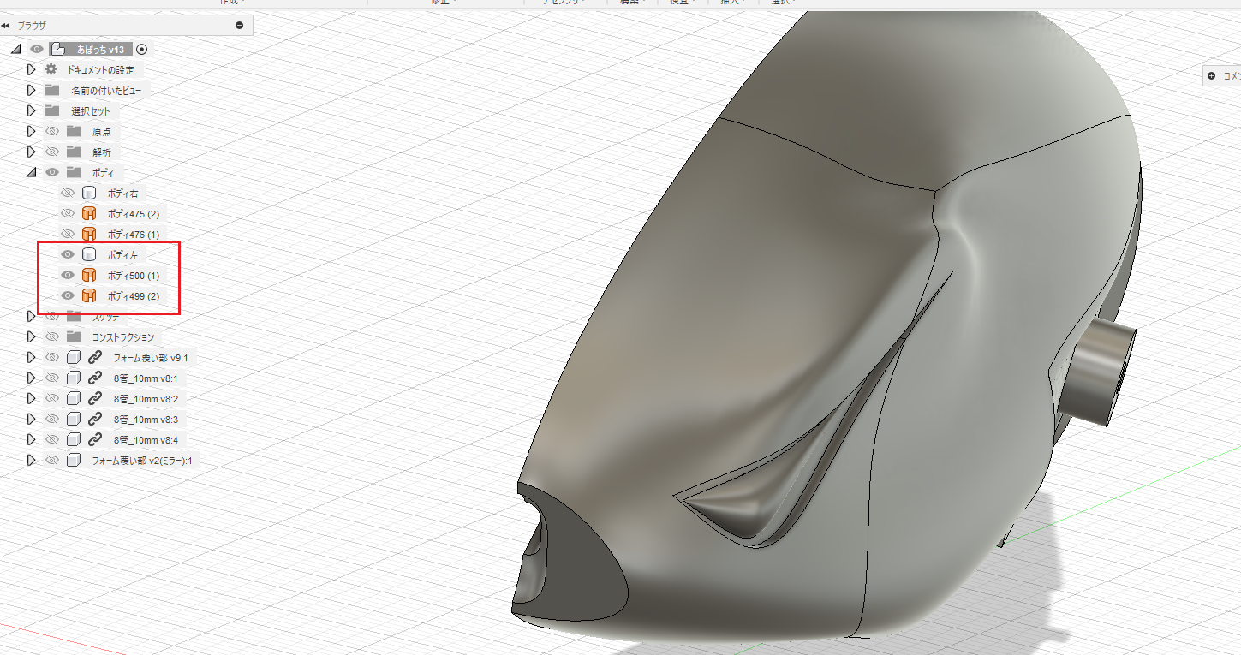Collapse the ブラウザ panel with the double arrow

[x=6, y=26]
